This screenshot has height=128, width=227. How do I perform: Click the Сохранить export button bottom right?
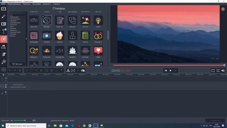(x=215, y=121)
